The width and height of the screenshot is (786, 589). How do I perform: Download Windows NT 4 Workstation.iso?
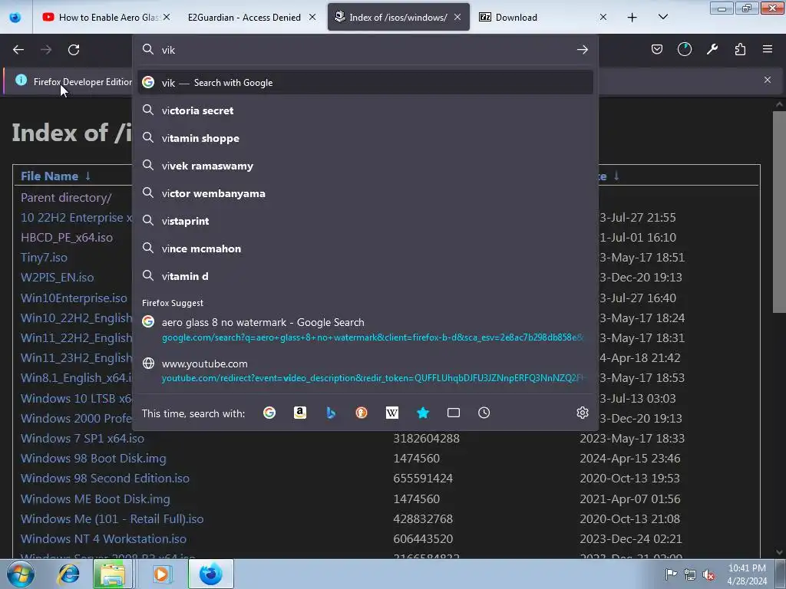click(x=104, y=539)
